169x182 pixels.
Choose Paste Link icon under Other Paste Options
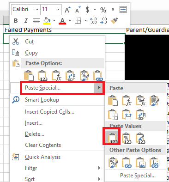pyautogui.click(x=127, y=162)
